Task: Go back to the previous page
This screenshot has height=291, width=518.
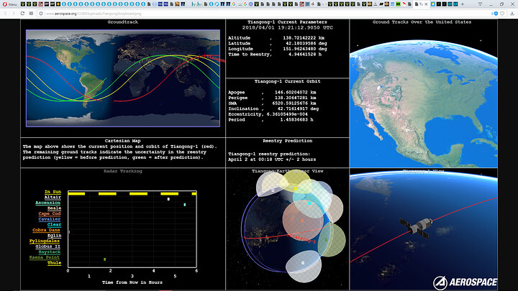Action: [5, 14]
